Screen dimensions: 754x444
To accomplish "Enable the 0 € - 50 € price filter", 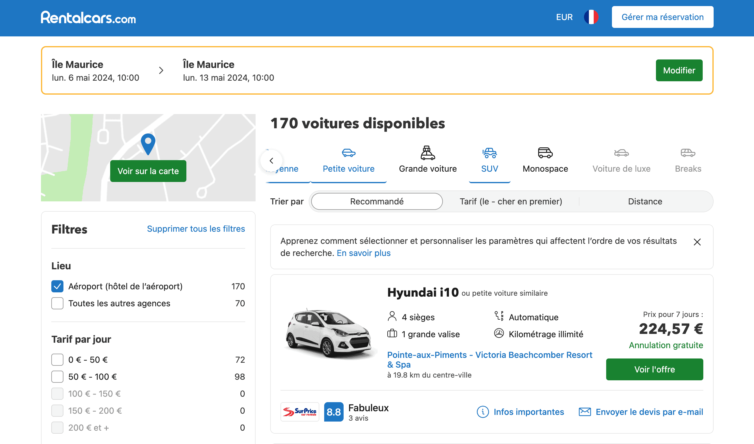I will tap(57, 360).
